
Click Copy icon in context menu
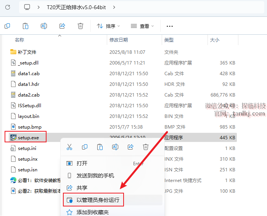click(x=85, y=147)
